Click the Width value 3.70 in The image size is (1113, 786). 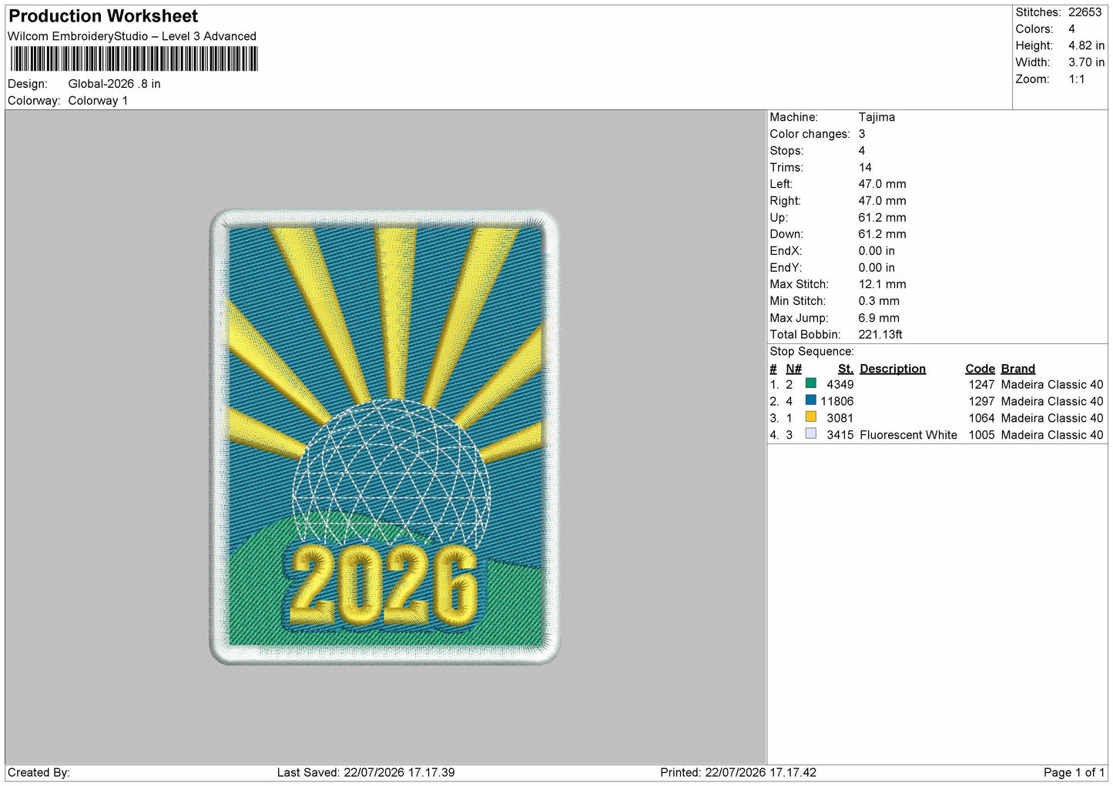(1086, 62)
